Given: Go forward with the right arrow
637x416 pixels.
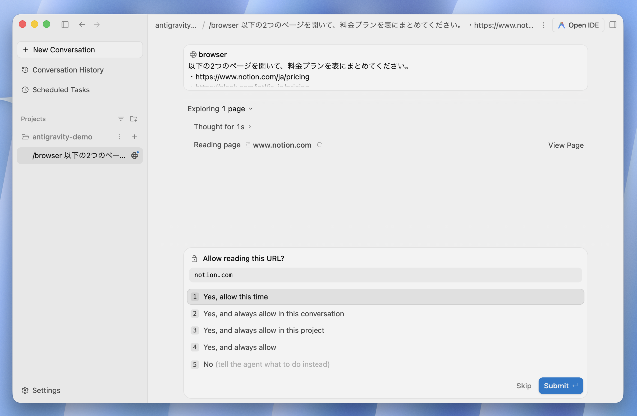Looking at the screenshot, I should coord(97,25).
